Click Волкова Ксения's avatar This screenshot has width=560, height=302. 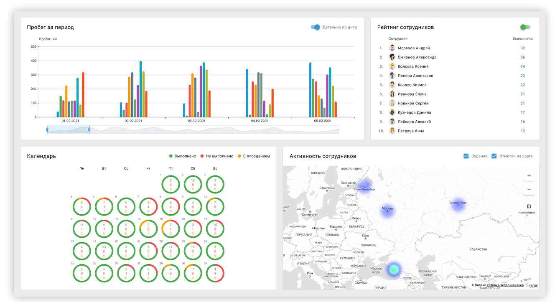392,66
